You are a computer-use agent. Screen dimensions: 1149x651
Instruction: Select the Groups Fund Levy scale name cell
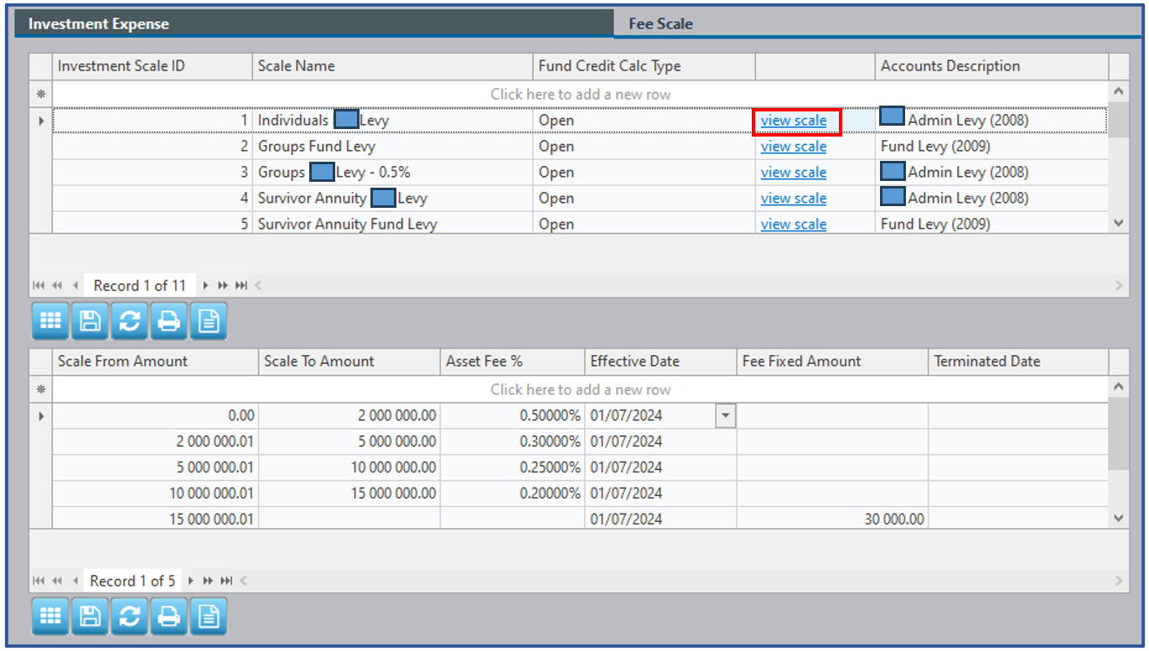click(392, 147)
